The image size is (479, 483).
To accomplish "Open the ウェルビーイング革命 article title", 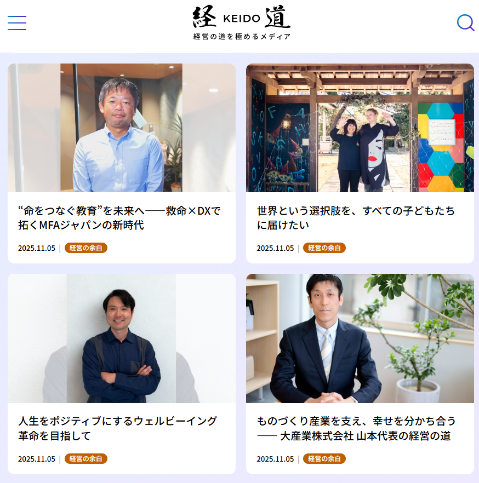I will (118, 428).
